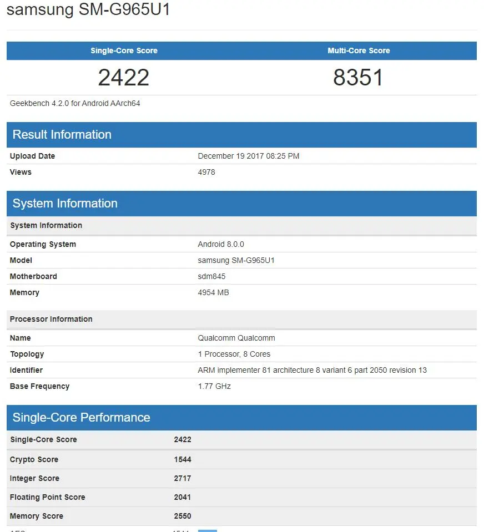Select the 'sdm845' motherboard value
Viewport: 484px width, 532px height.
211,276
